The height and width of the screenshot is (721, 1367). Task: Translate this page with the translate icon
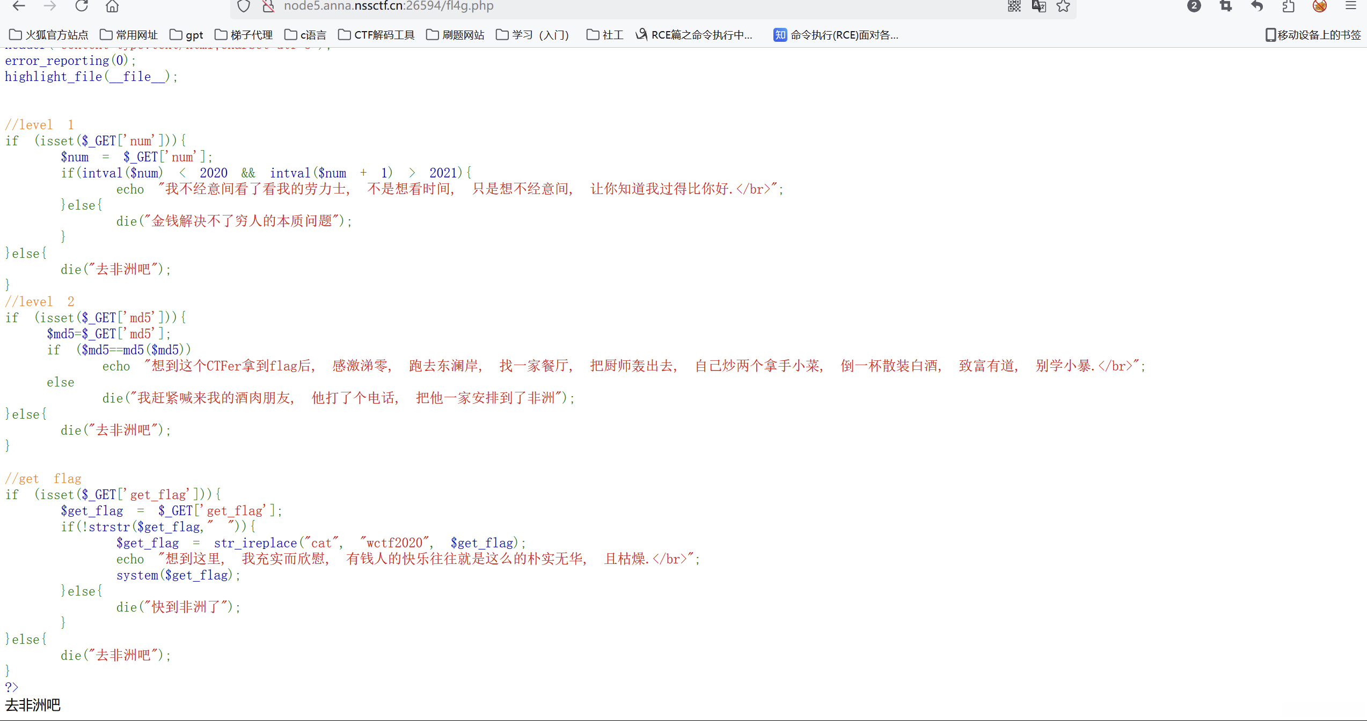pos(1039,6)
